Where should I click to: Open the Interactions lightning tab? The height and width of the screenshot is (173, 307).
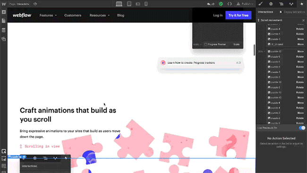(302, 4)
